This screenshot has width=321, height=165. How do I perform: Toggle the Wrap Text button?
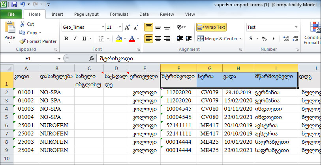point(211,27)
